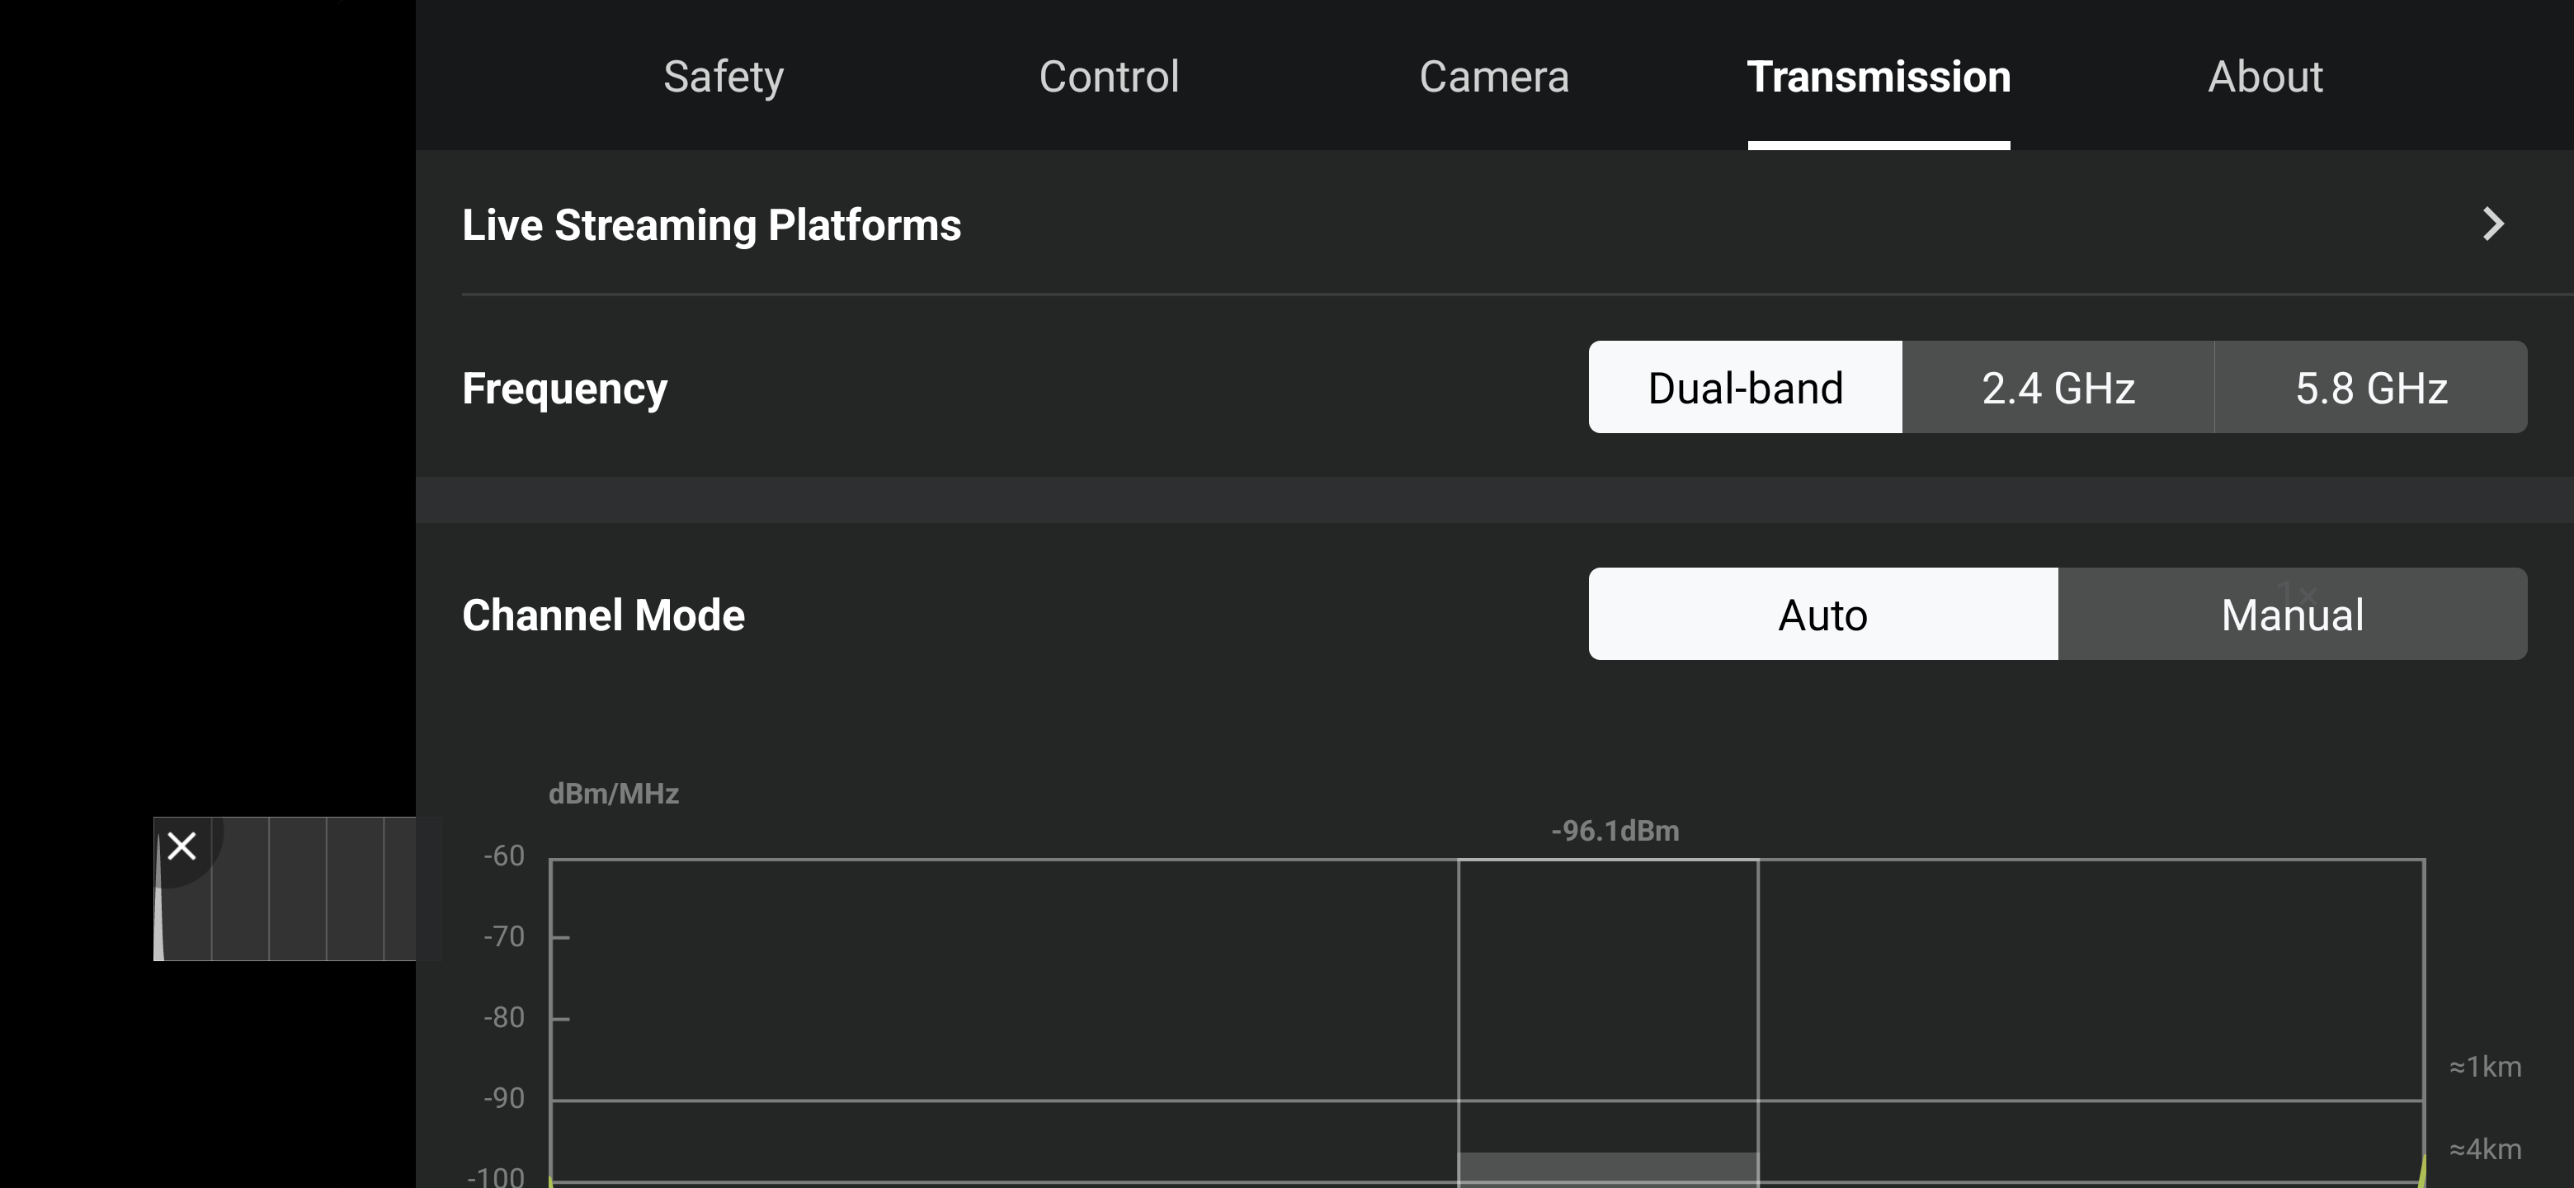Image resolution: width=2574 pixels, height=1188 pixels.
Task: Set frequency to 5.8 GHz
Action: click(2371, 387)
